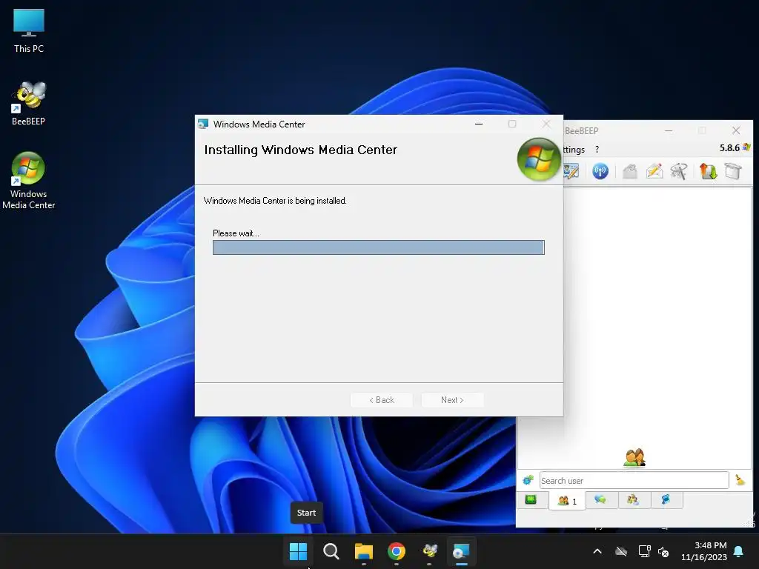The width and height of the screenshot is (759, 569).
Task: Click the blue broadcast antenna icon in BeeBEEP
Action: pos(600,171)
